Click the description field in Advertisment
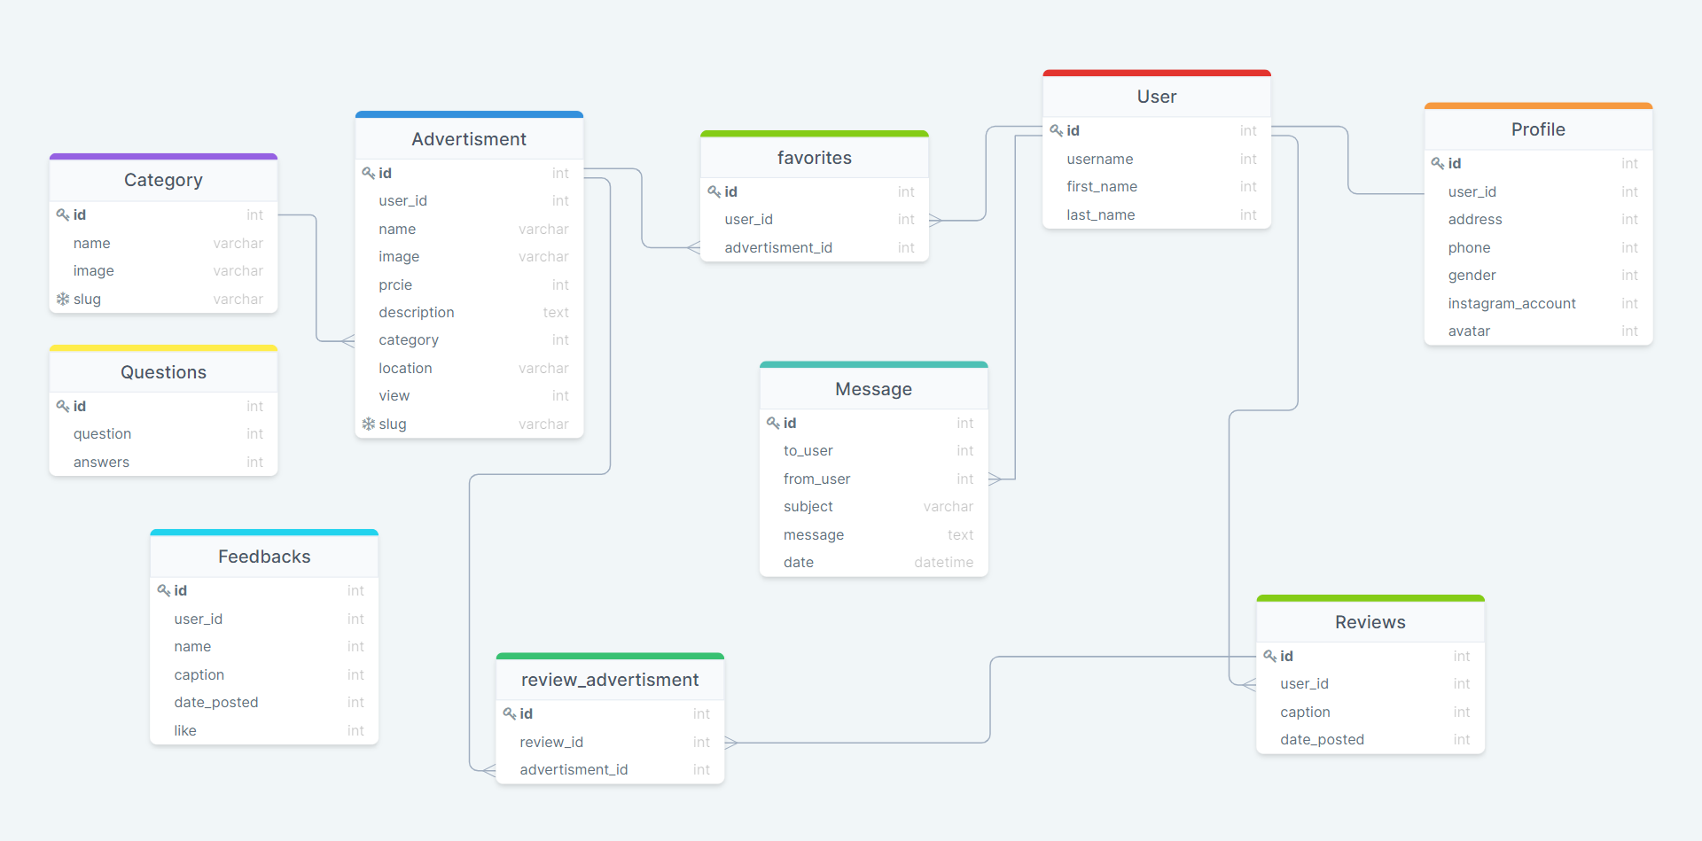The width and height of the screenshot is (1702, 841). pyautogui.click(x=416, y=312)
